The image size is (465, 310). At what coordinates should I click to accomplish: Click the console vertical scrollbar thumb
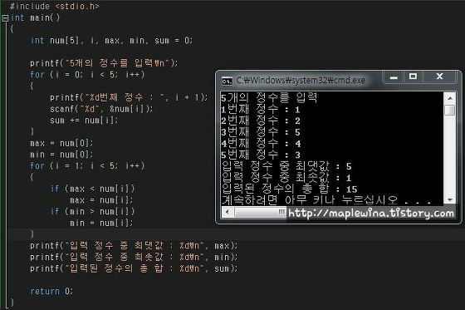(x=450, y=110)
